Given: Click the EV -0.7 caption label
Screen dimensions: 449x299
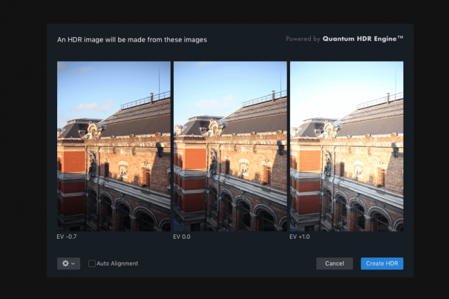Looking at the screenshot, I should tap(67, 237).
